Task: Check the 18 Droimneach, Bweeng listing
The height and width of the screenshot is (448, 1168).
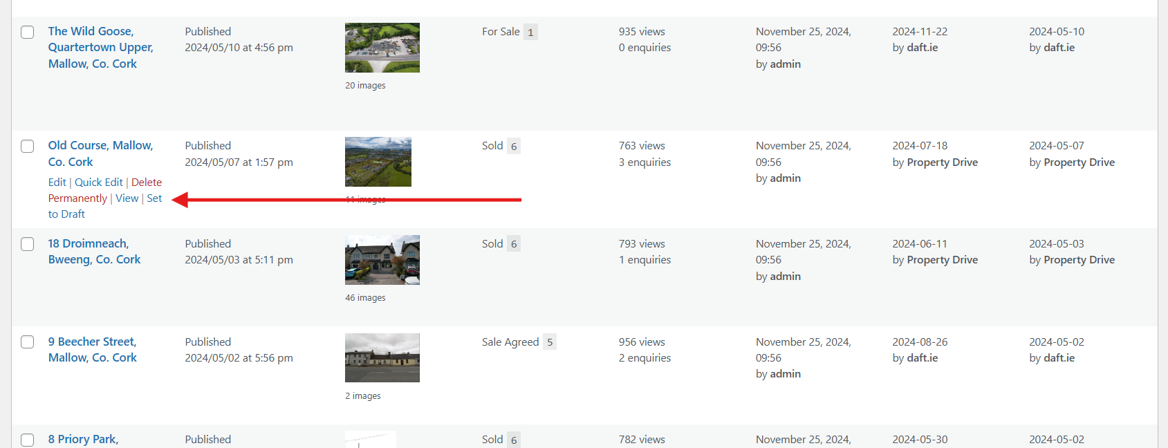Action: point(28,244)
